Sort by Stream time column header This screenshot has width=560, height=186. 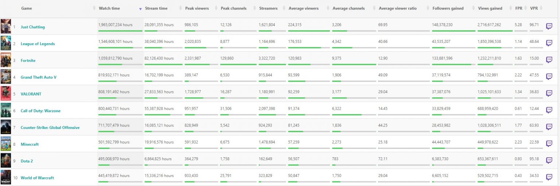tap(156, 8)
